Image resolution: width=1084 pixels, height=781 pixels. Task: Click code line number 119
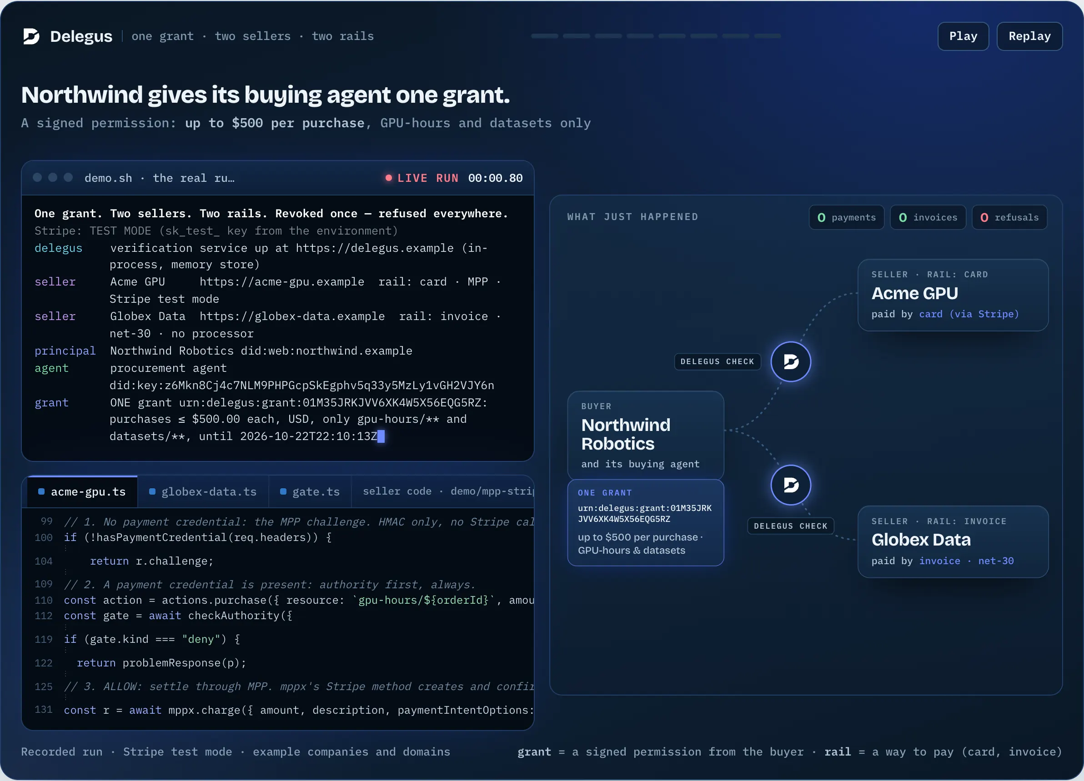click(x=44, y=639)
